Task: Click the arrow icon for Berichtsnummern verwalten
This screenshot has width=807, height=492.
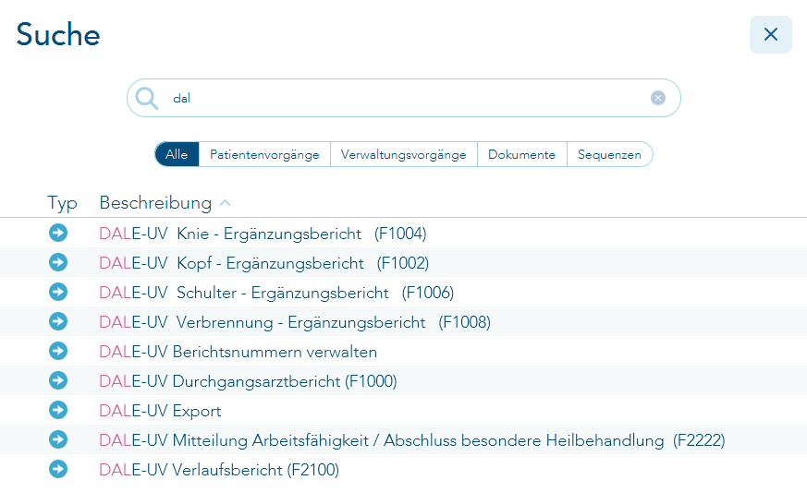Action: tap(58, 351)
